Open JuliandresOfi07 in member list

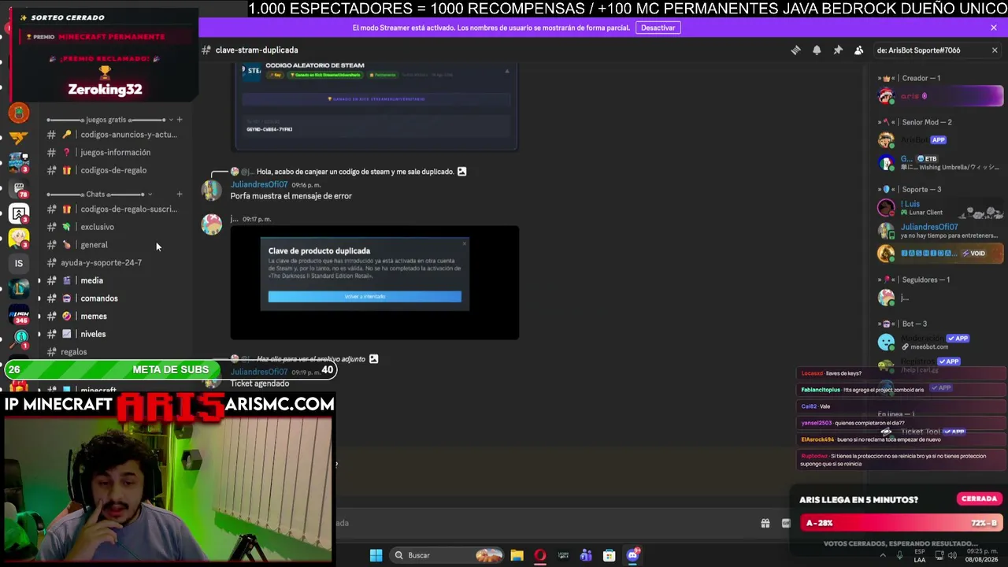[x=941, y=231]
